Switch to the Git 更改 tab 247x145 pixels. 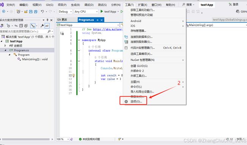point(62,20)
